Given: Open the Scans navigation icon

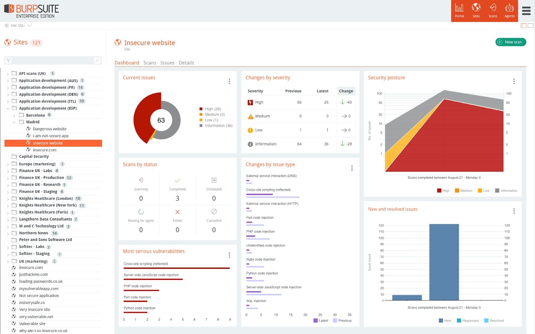Looking at the screenshot, I should click(x=493, y=11).
